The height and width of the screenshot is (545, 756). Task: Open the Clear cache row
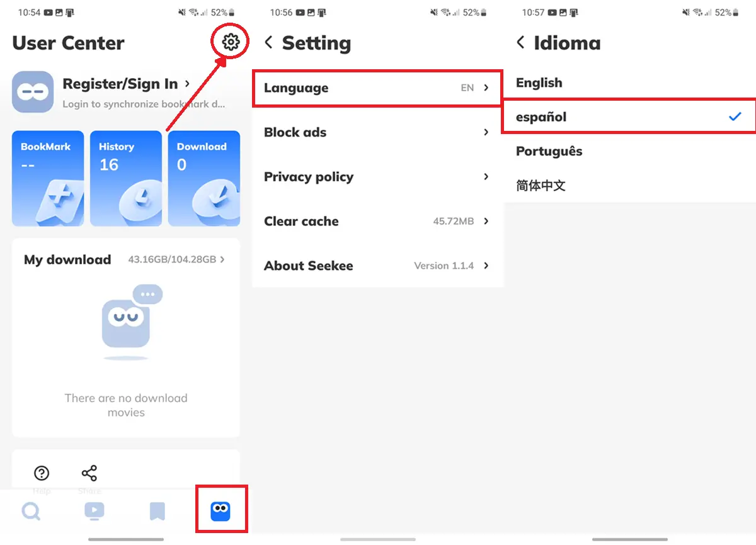pos(377,221)
